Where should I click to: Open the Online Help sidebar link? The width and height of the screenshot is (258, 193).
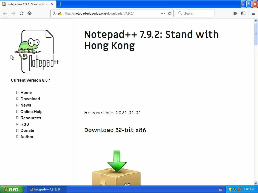[31, 112]
